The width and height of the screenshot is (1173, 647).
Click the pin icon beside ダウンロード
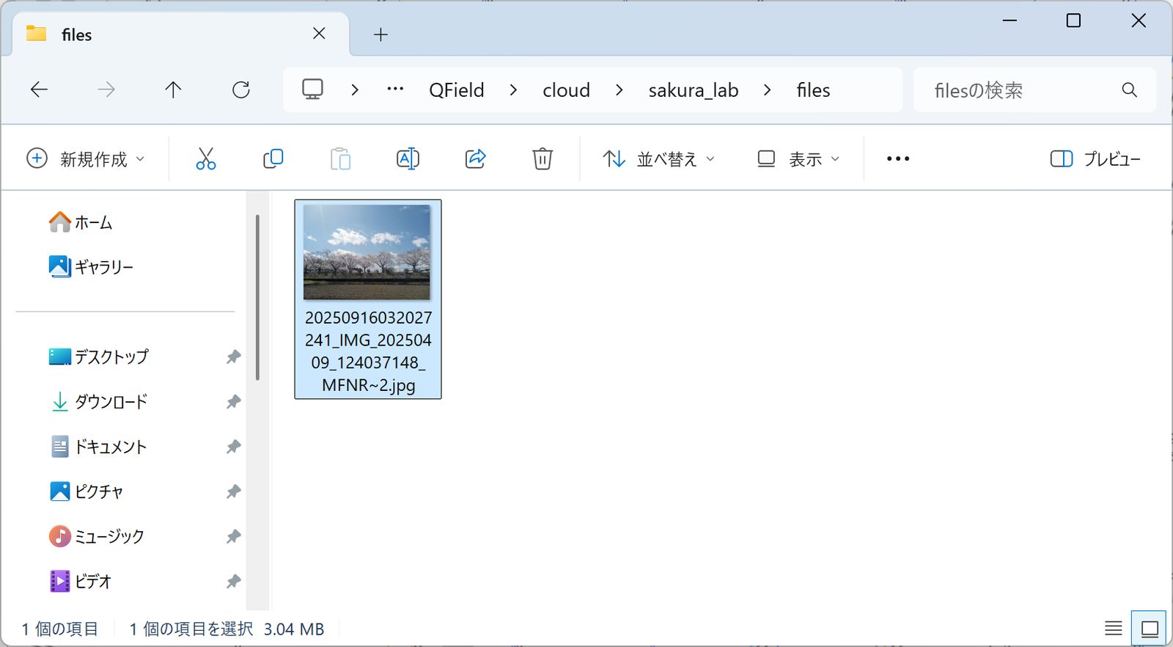233,401
